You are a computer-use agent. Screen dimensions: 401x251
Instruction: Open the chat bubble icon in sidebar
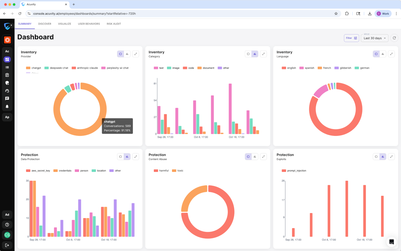point(7,99)
